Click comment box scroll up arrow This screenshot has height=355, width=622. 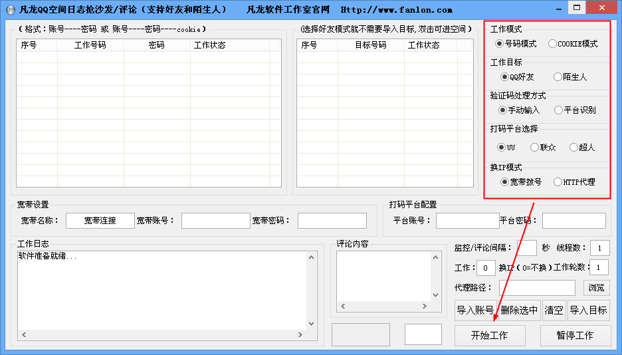tap(435, 257)
